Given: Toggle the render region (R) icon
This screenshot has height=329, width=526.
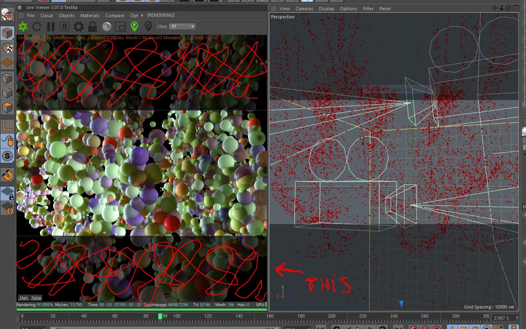Looking at the screenshot, I should point(64,27).
